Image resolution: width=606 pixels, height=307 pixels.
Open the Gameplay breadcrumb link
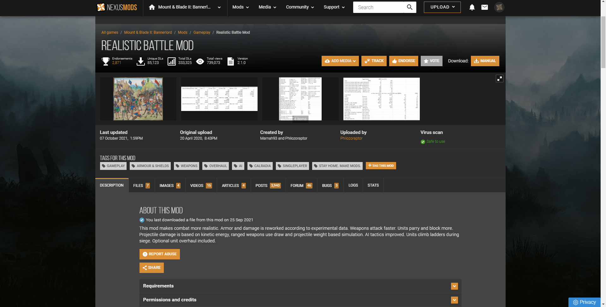coord(202,32)
